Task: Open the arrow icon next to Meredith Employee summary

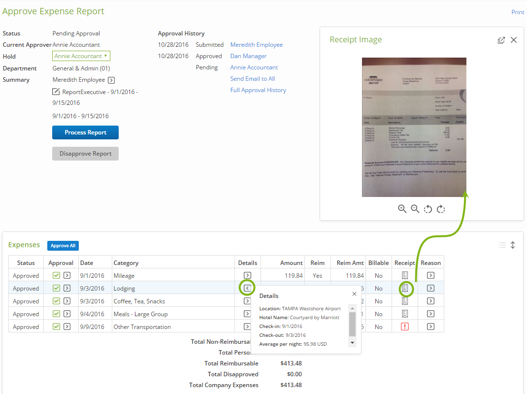Action: 111,80
